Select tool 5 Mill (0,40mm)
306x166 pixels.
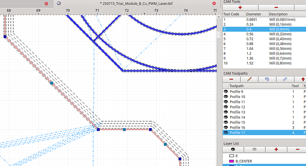(264, 39)
